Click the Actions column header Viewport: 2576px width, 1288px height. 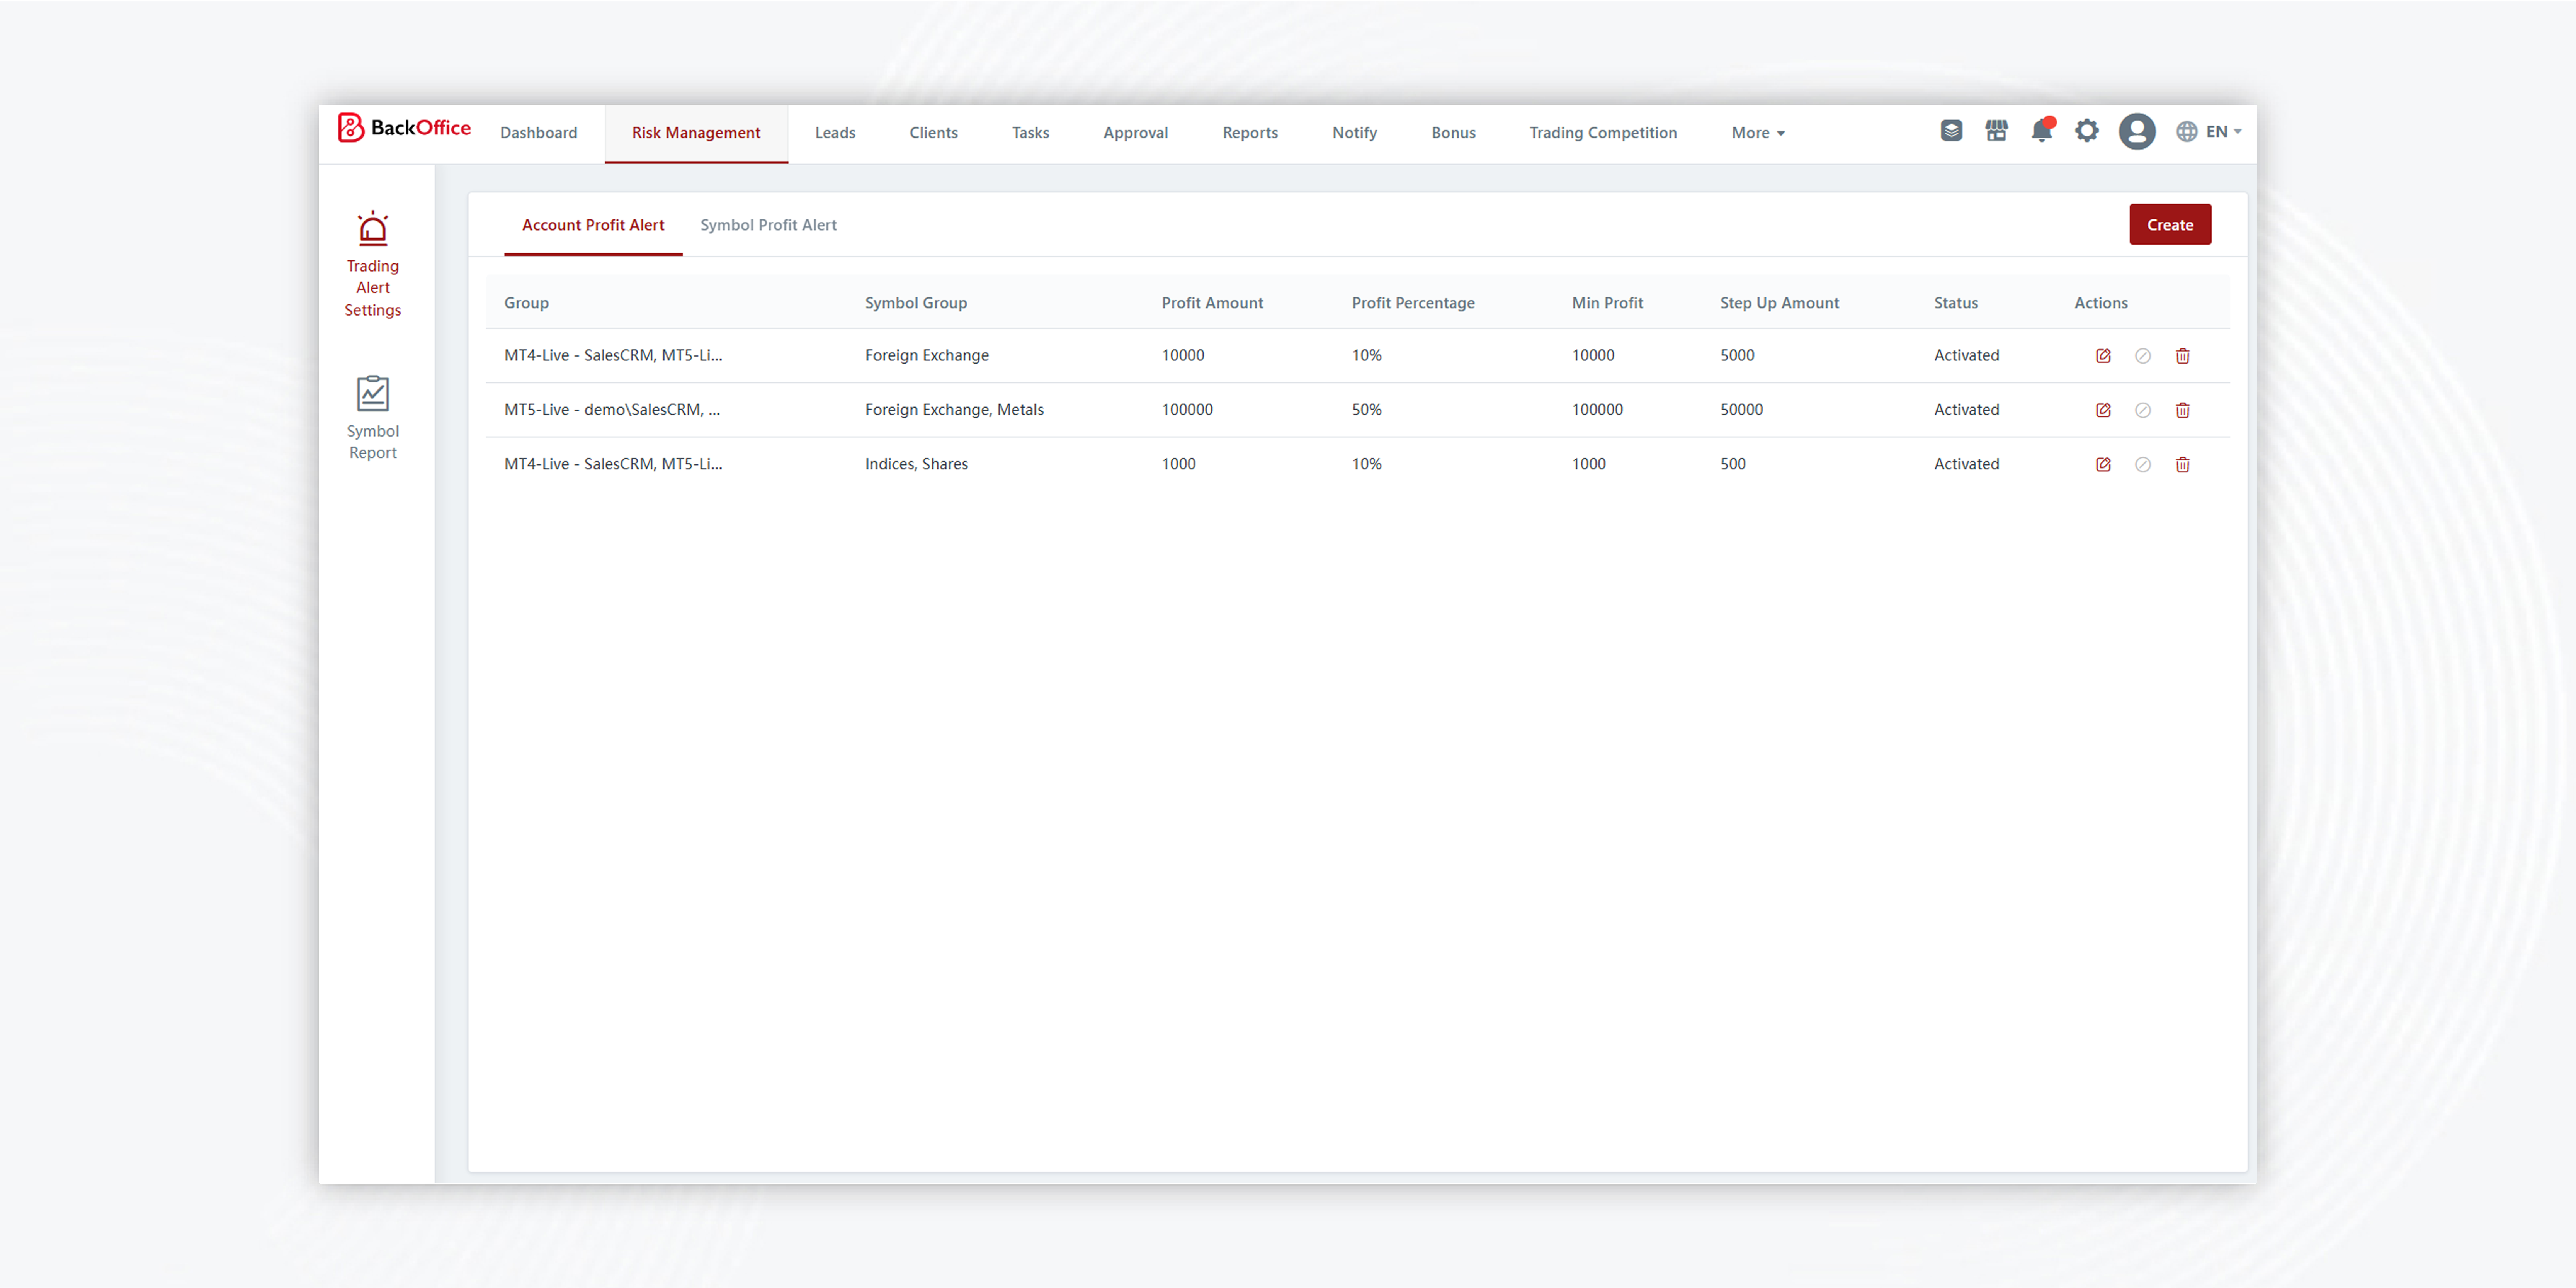2101,303
